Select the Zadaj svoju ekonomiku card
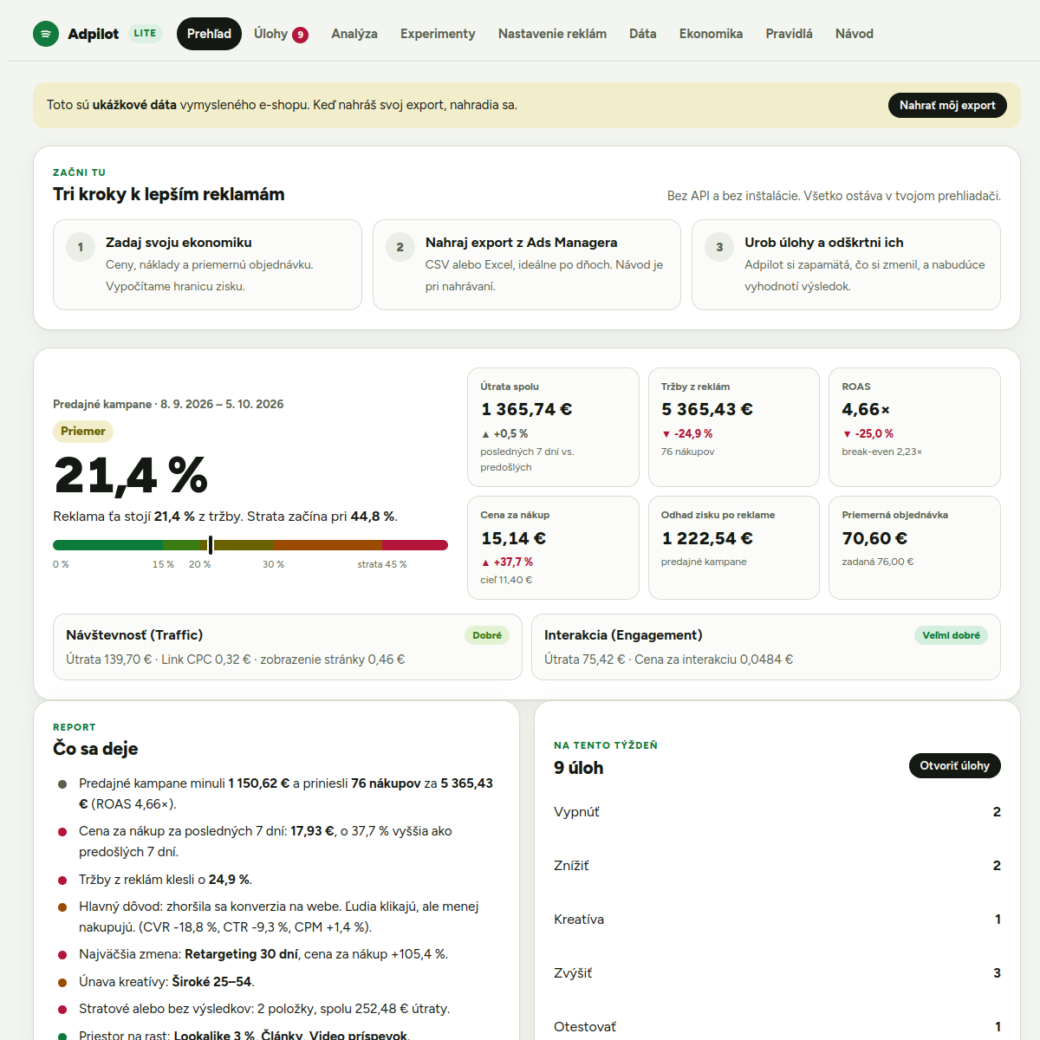The image size is (1040, 1040). [x=207, y=264]
